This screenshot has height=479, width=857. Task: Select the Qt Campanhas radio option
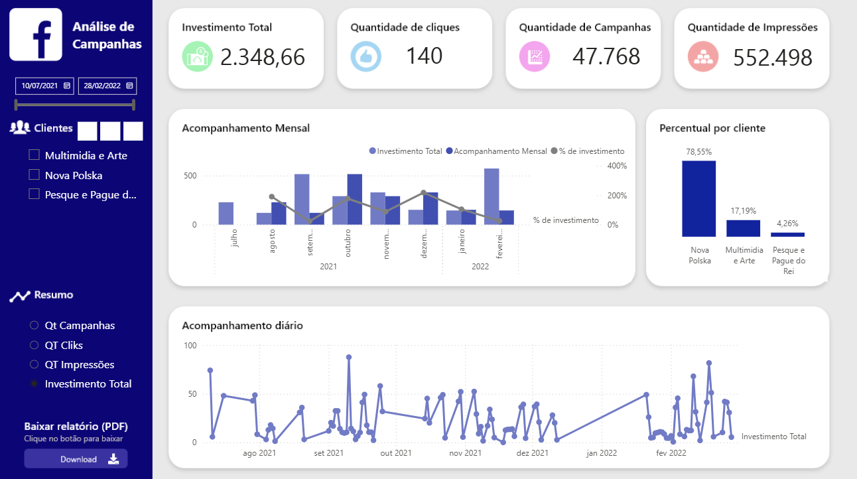(x=34, y=326)
